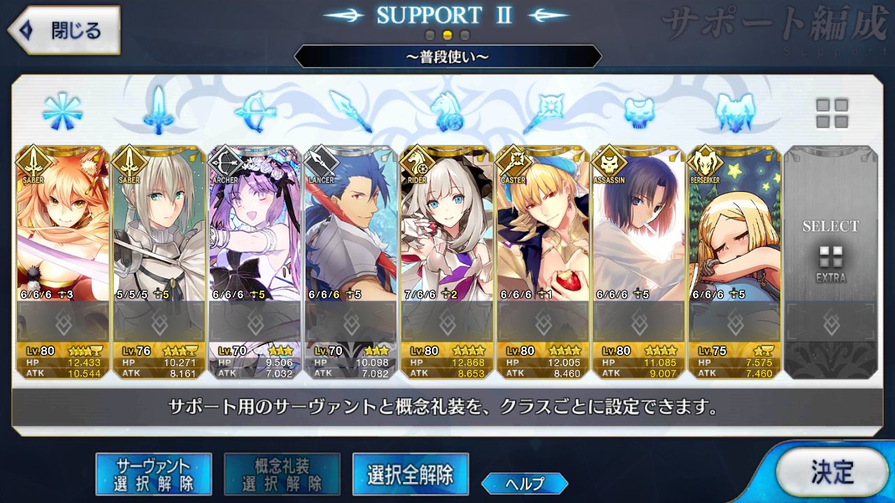This screenshot has width=895, height=503.
Task: Click the 閉じる back button
Action: [x=64, y=30]
